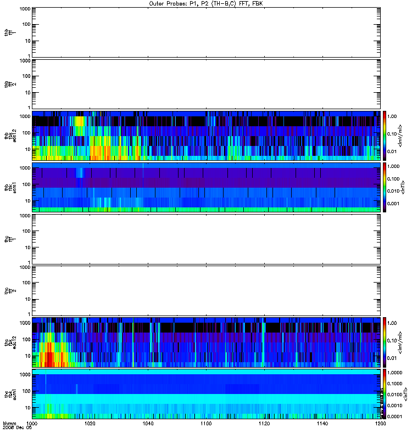The image size is (412, 439).
Task: Click the 10 y-axis tick of thc fff 2
Action: 28,299
